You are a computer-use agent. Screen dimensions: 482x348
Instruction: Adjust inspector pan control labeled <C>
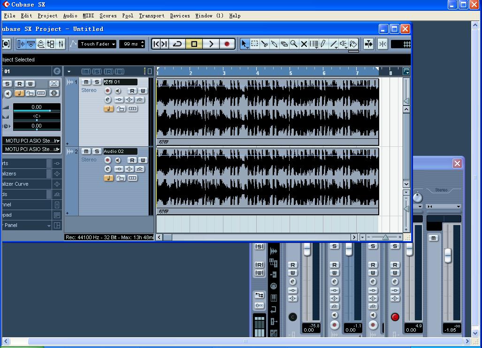pyautogui.click(x=37, y=117)
